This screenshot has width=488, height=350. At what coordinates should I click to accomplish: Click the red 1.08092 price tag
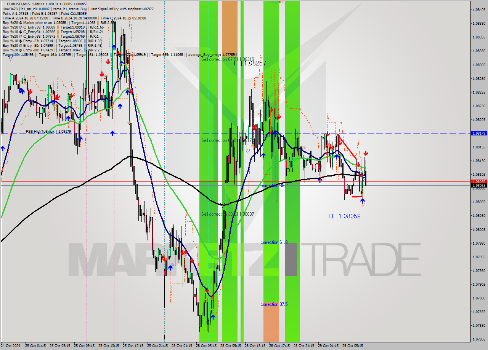point(479,182)
